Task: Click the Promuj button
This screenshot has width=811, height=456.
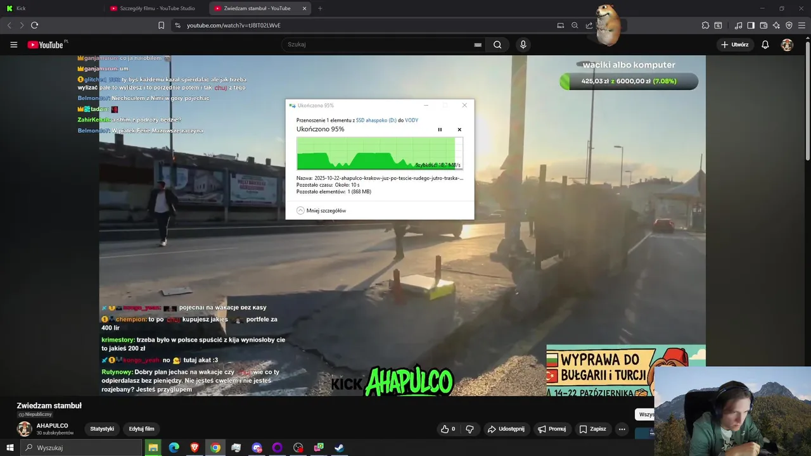Action: 552,429
